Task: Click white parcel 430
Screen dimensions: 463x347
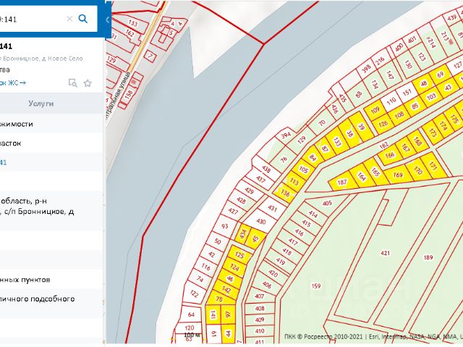Action: pos(260,221)
